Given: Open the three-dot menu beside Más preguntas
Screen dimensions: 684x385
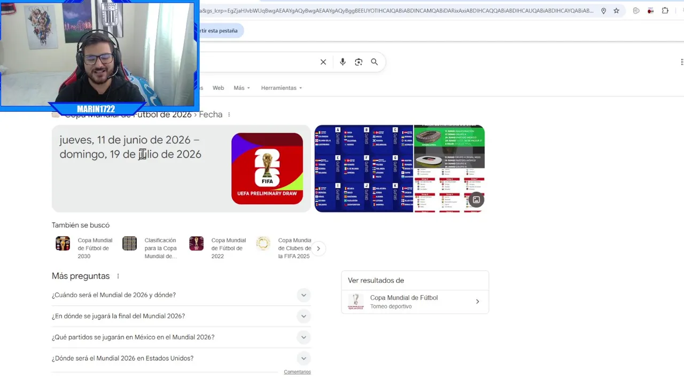Looking at the screenshot, I should pyautogui.click(x=118, y=276).
